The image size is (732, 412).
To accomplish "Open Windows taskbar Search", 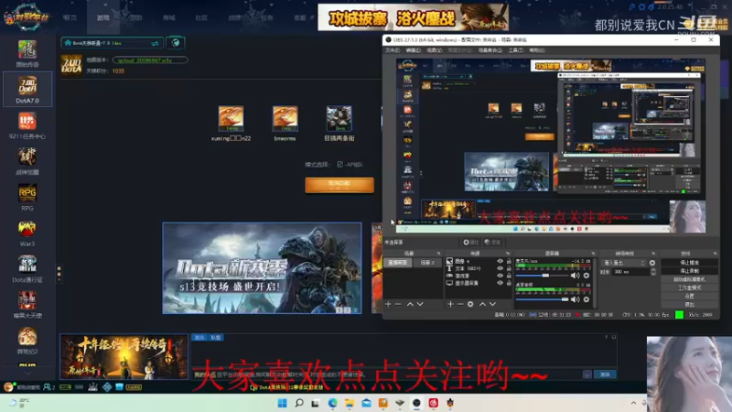I will point(299,403).
